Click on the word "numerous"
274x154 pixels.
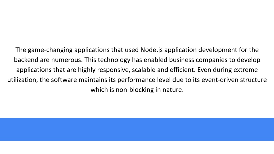67,60
